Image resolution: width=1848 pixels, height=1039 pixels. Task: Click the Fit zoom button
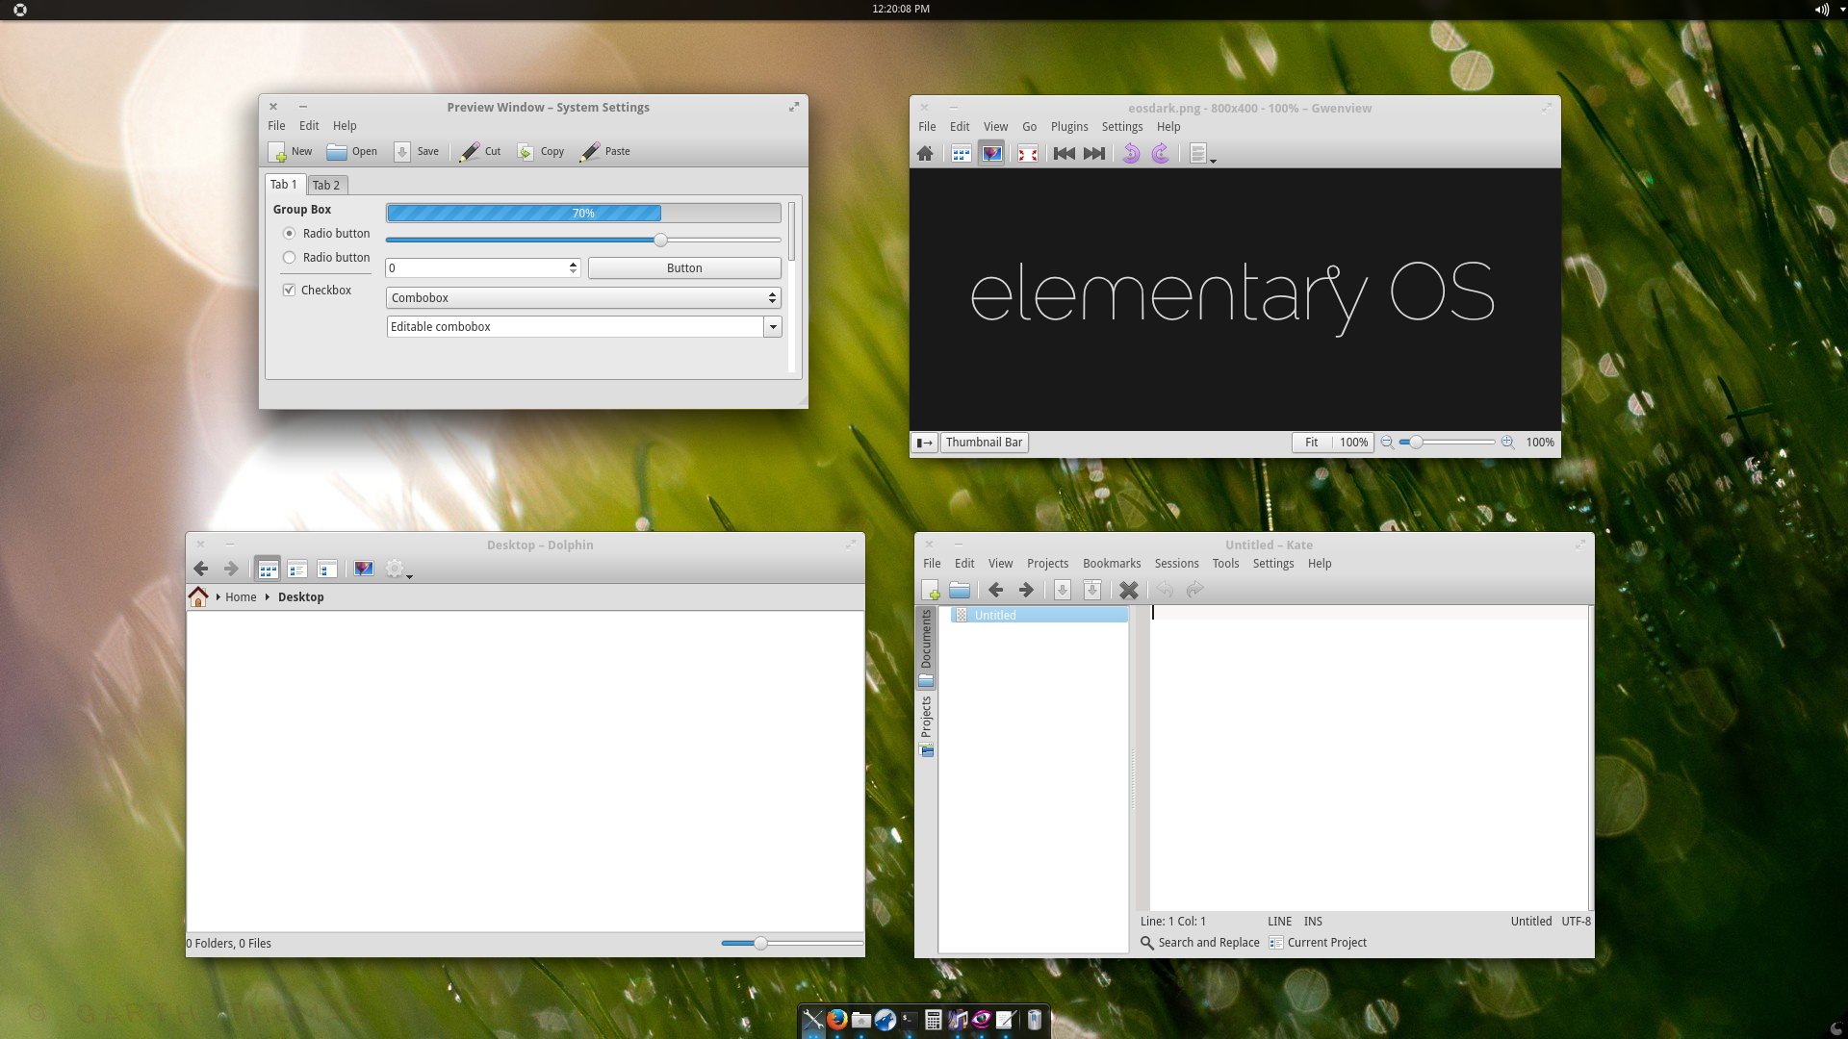[x=1312, y=443]
